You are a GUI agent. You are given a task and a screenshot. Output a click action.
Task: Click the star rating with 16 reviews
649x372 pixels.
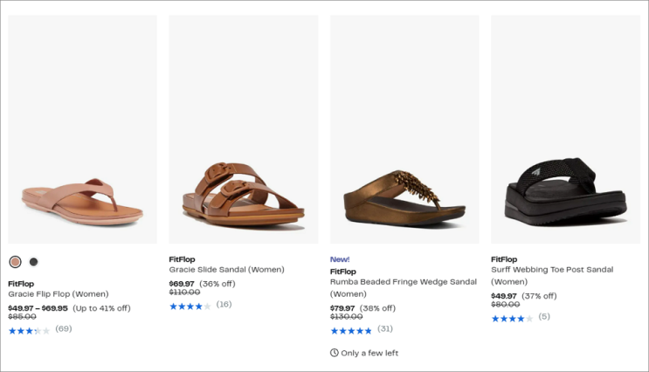click(190, 306)
